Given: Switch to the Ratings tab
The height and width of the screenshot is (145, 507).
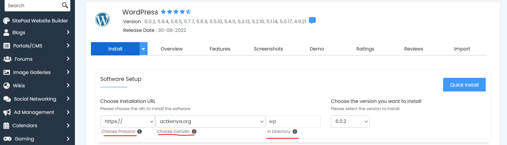Looking at the screenshot, I should coord(365,49).
